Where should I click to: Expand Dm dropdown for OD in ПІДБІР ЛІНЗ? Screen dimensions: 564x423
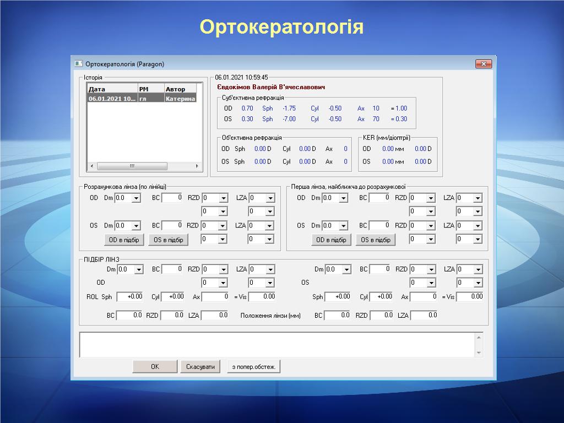coord(139,270)
